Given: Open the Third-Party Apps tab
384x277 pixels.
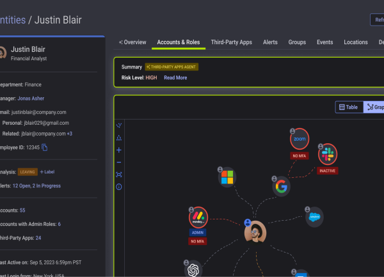Looking at the screenshot, I should click(231, 42).
